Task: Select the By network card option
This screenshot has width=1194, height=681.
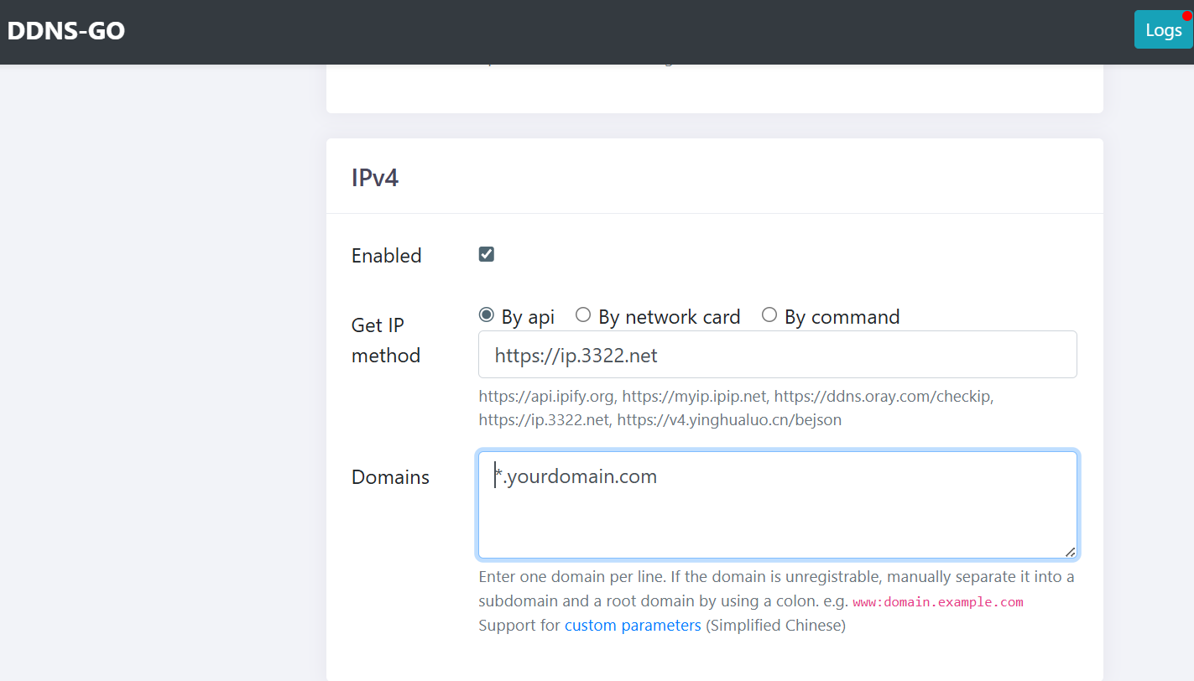Action: 583,315
